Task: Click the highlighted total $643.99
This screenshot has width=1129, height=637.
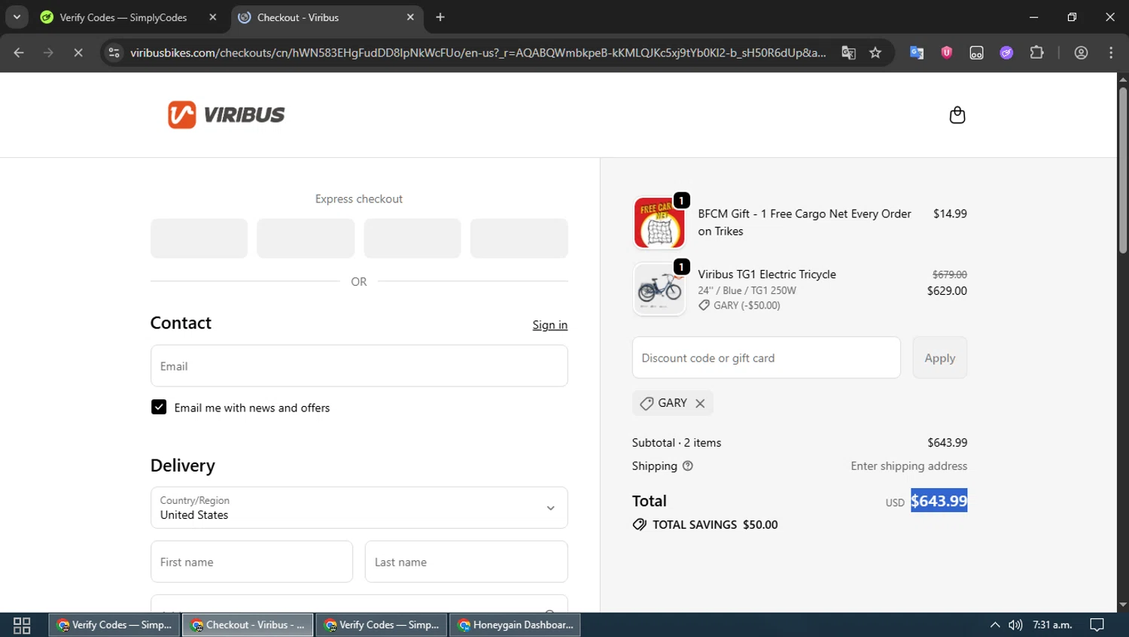Action: (x=939, y=501)
